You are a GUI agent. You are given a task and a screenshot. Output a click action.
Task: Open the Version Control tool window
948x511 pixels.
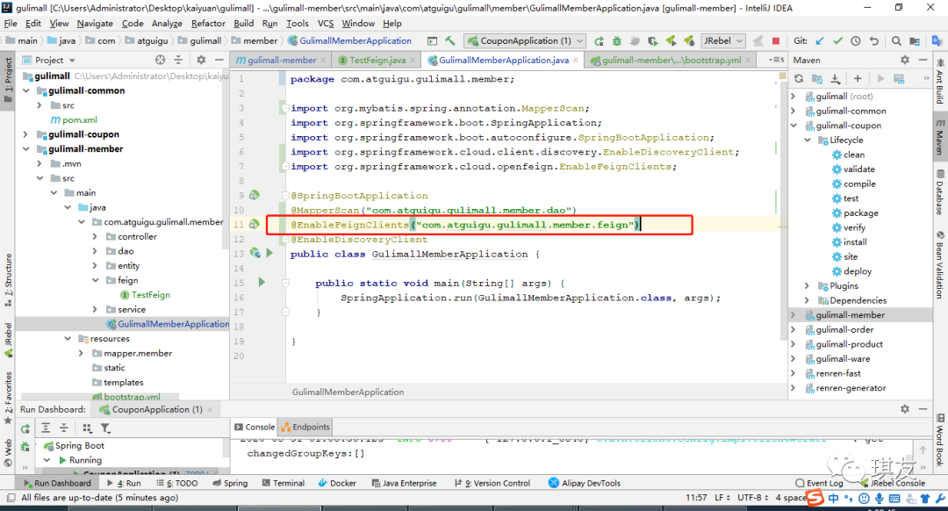492,483
